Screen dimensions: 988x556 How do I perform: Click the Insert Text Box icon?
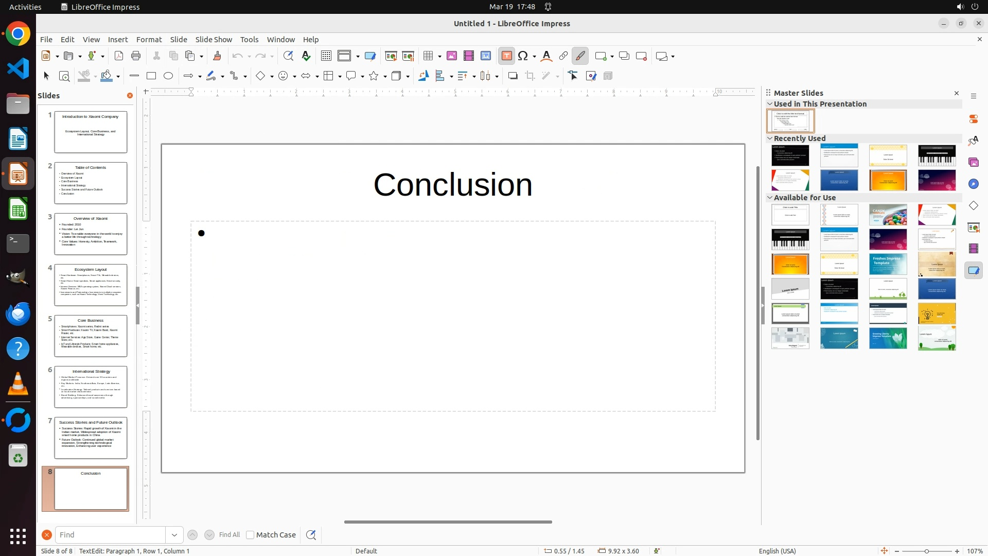(506, 56)
